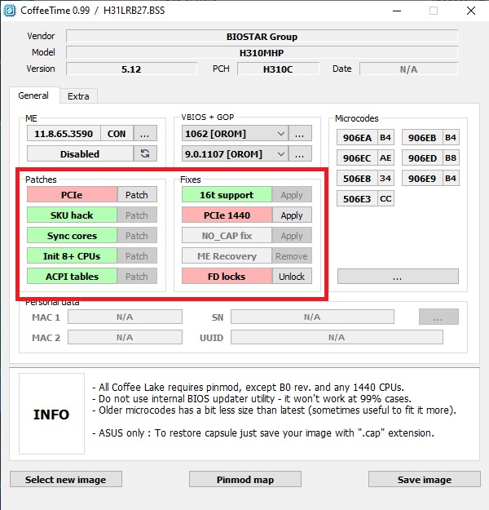This screenshot has height=510, width=489.
Task: Click the Model field H310MHP
Action: point(262,52)
